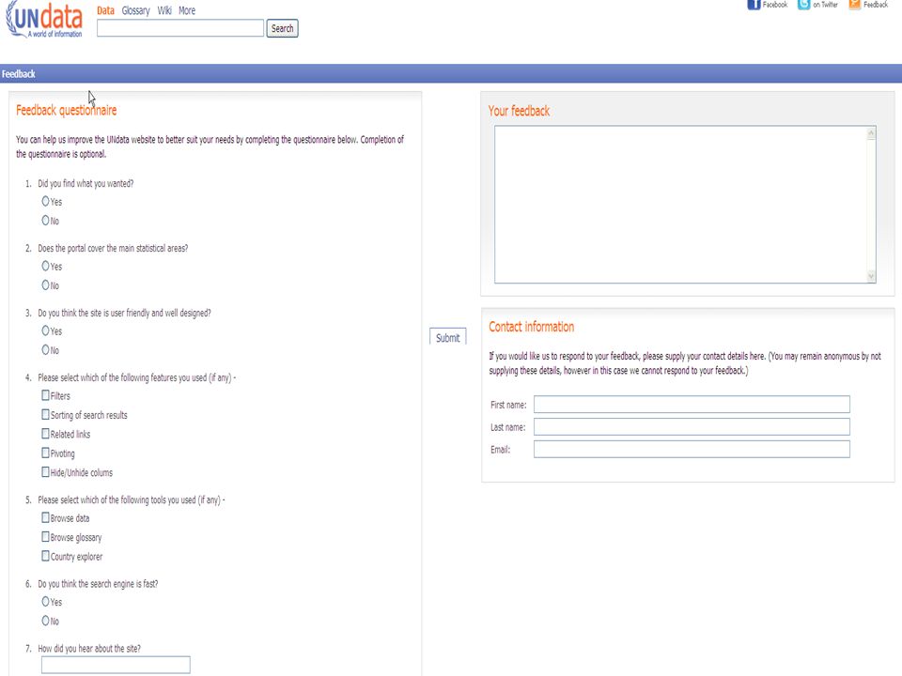Click the 'Your feedback' heading

(x=519, y=111)
